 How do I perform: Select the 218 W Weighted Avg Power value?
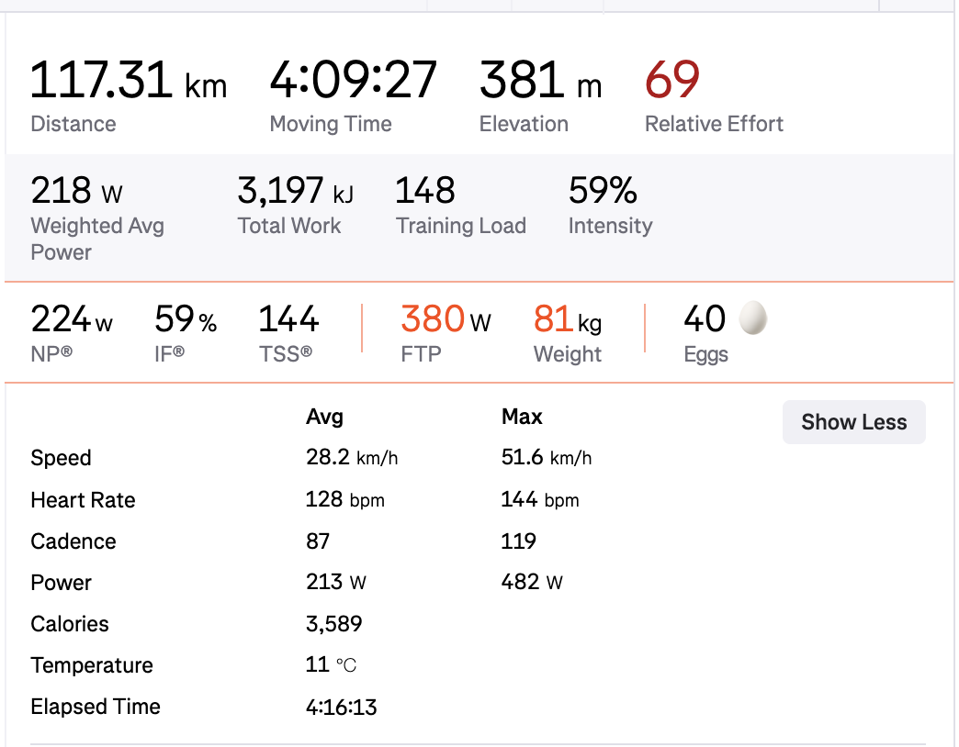(x=76, y=191)
